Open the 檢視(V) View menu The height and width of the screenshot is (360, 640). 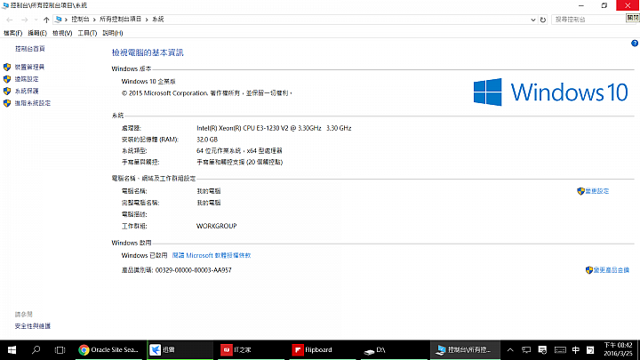point(62,33)
